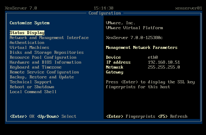Click the XenServer 7.0 header label
Screen dimensions: 206x135
point(21,8)
